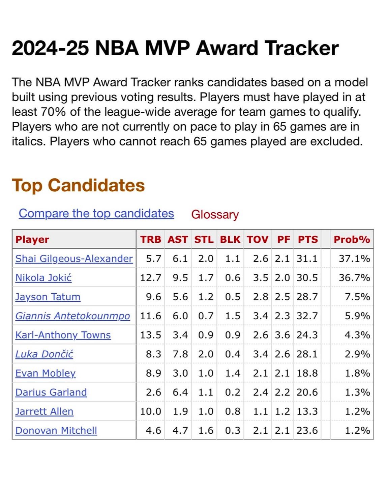Click Luka Dončić's player link

[x=44, y=354]
